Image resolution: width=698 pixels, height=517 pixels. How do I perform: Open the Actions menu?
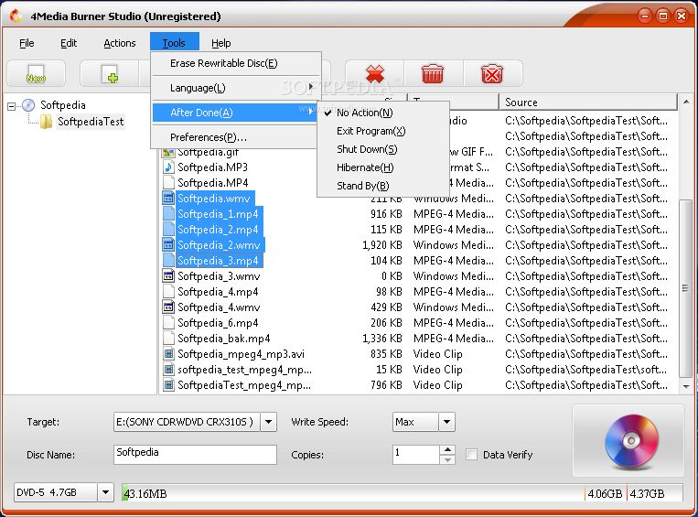point(119,43)
